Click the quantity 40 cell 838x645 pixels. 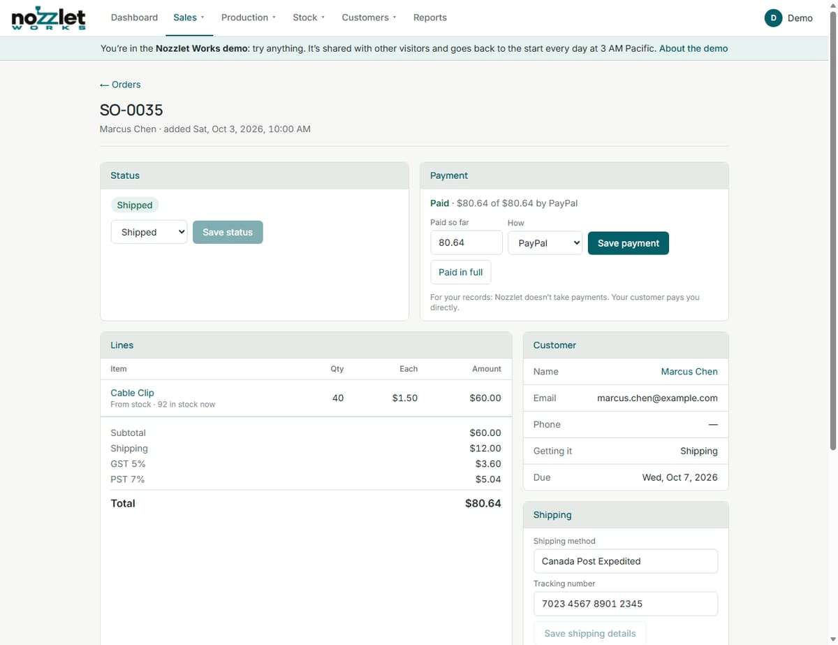click(338, 398)
